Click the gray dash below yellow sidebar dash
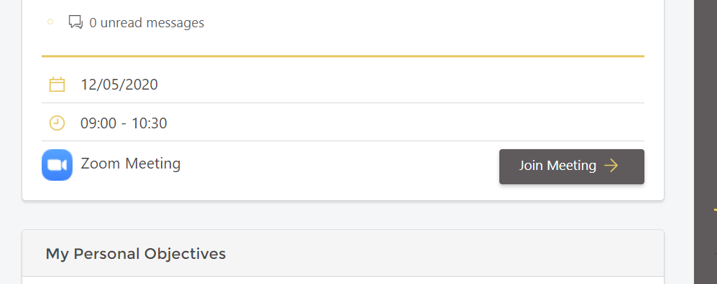717x284 pixels. click(715, 253)
